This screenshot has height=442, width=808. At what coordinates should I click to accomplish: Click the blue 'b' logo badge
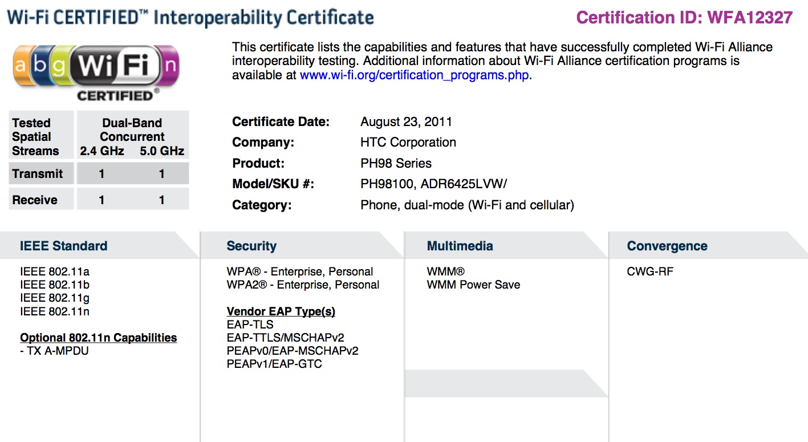coord(40,64)
